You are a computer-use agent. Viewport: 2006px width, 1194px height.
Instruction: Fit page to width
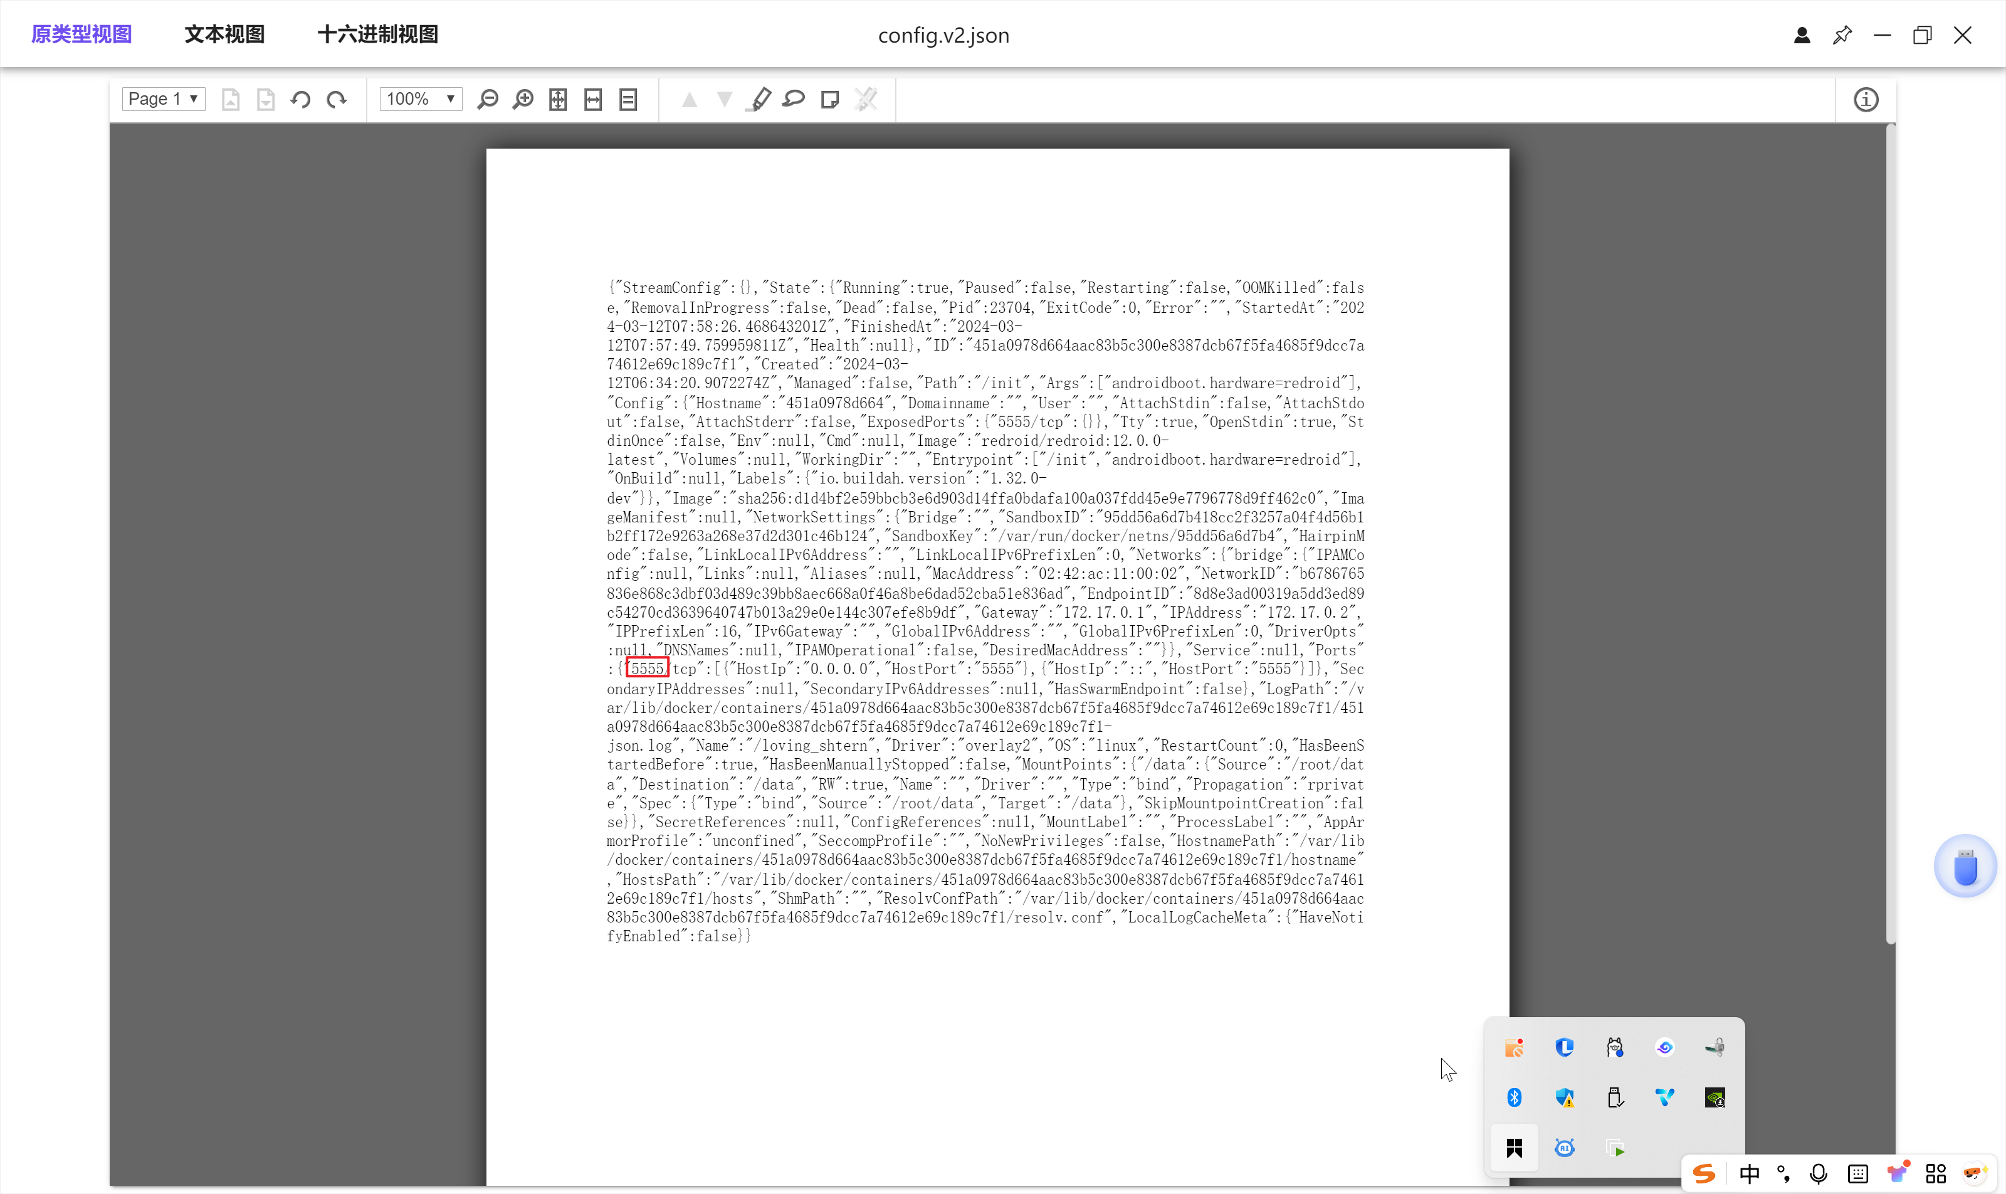[x=594, y=100]
